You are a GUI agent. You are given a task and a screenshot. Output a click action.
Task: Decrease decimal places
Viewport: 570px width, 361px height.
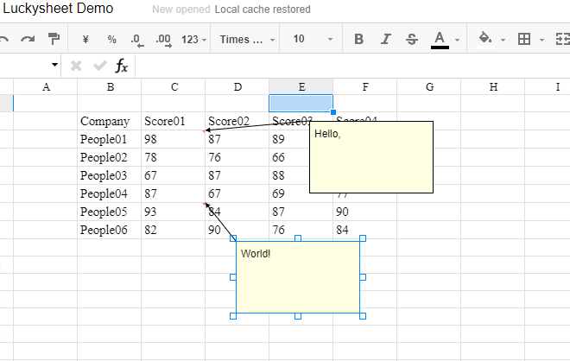(137, 40)
